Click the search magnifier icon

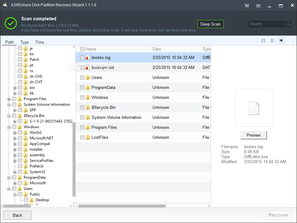288,24
